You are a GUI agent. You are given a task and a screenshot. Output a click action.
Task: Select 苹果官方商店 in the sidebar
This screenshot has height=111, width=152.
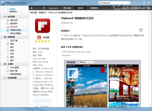tap(15, 30)
